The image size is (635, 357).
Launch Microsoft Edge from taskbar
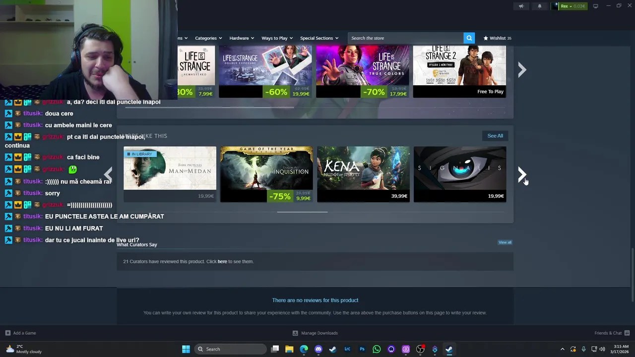[x=304, y=349]
